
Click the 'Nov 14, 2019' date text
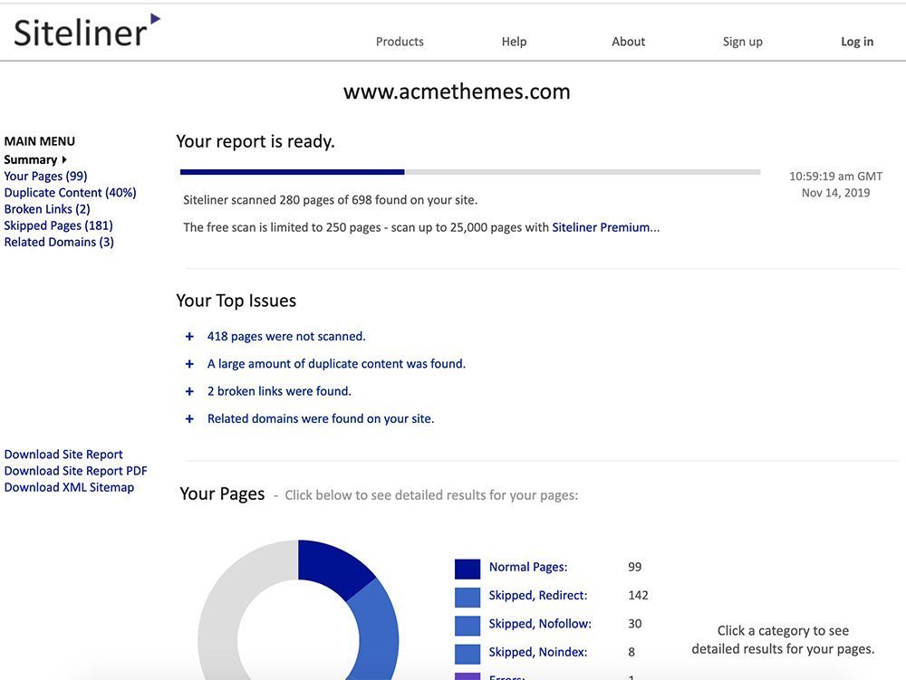click(x=835, y=193)
